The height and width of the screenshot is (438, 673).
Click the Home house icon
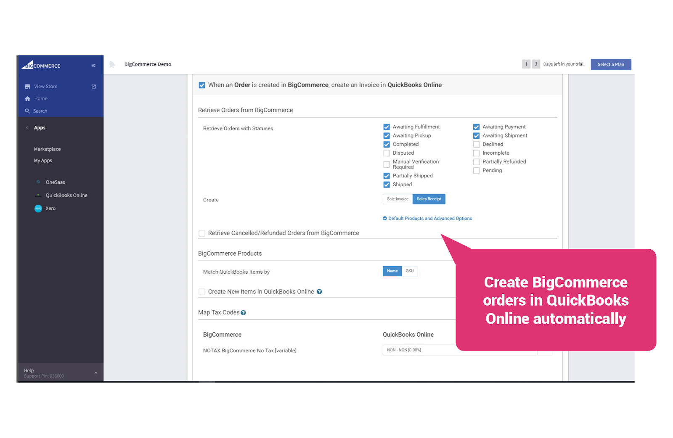click(28, 99)
